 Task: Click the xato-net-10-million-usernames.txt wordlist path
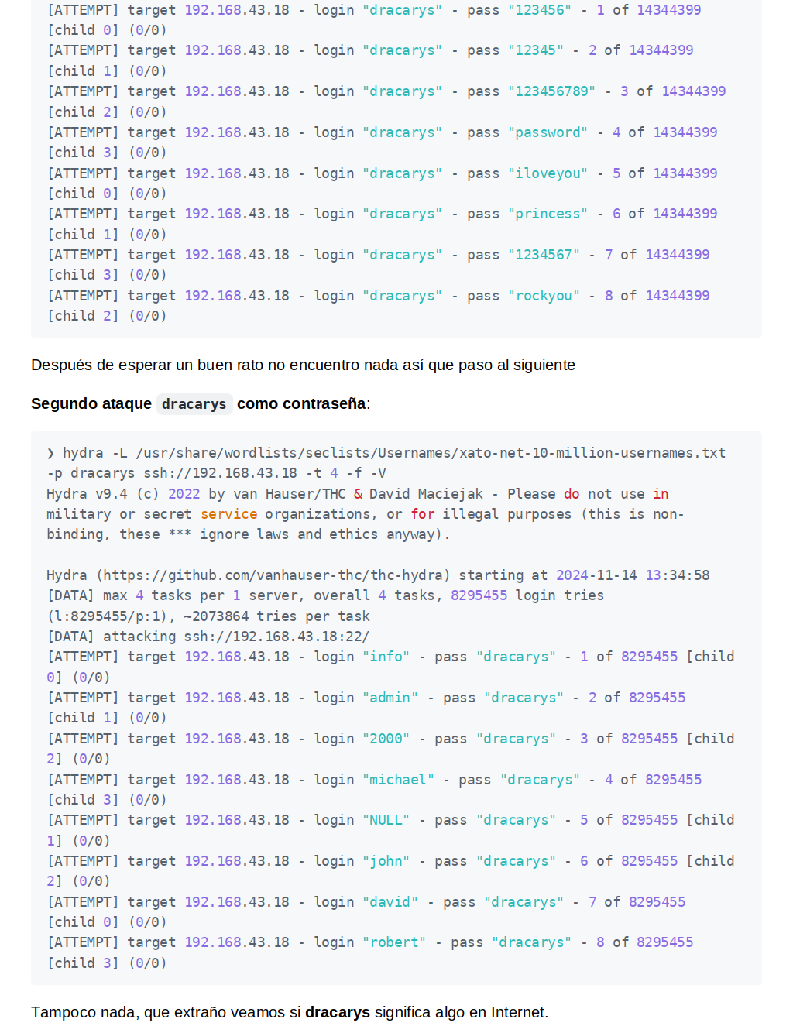point(431,453)
